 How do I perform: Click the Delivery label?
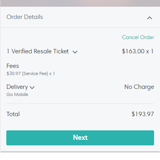coord(17,87)
